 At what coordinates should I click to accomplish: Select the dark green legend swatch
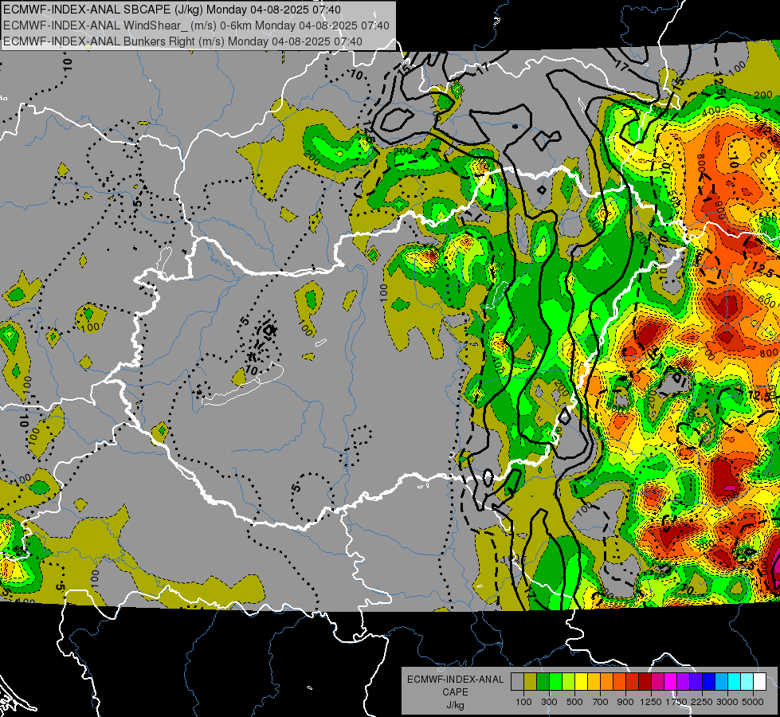click(543, 681)
